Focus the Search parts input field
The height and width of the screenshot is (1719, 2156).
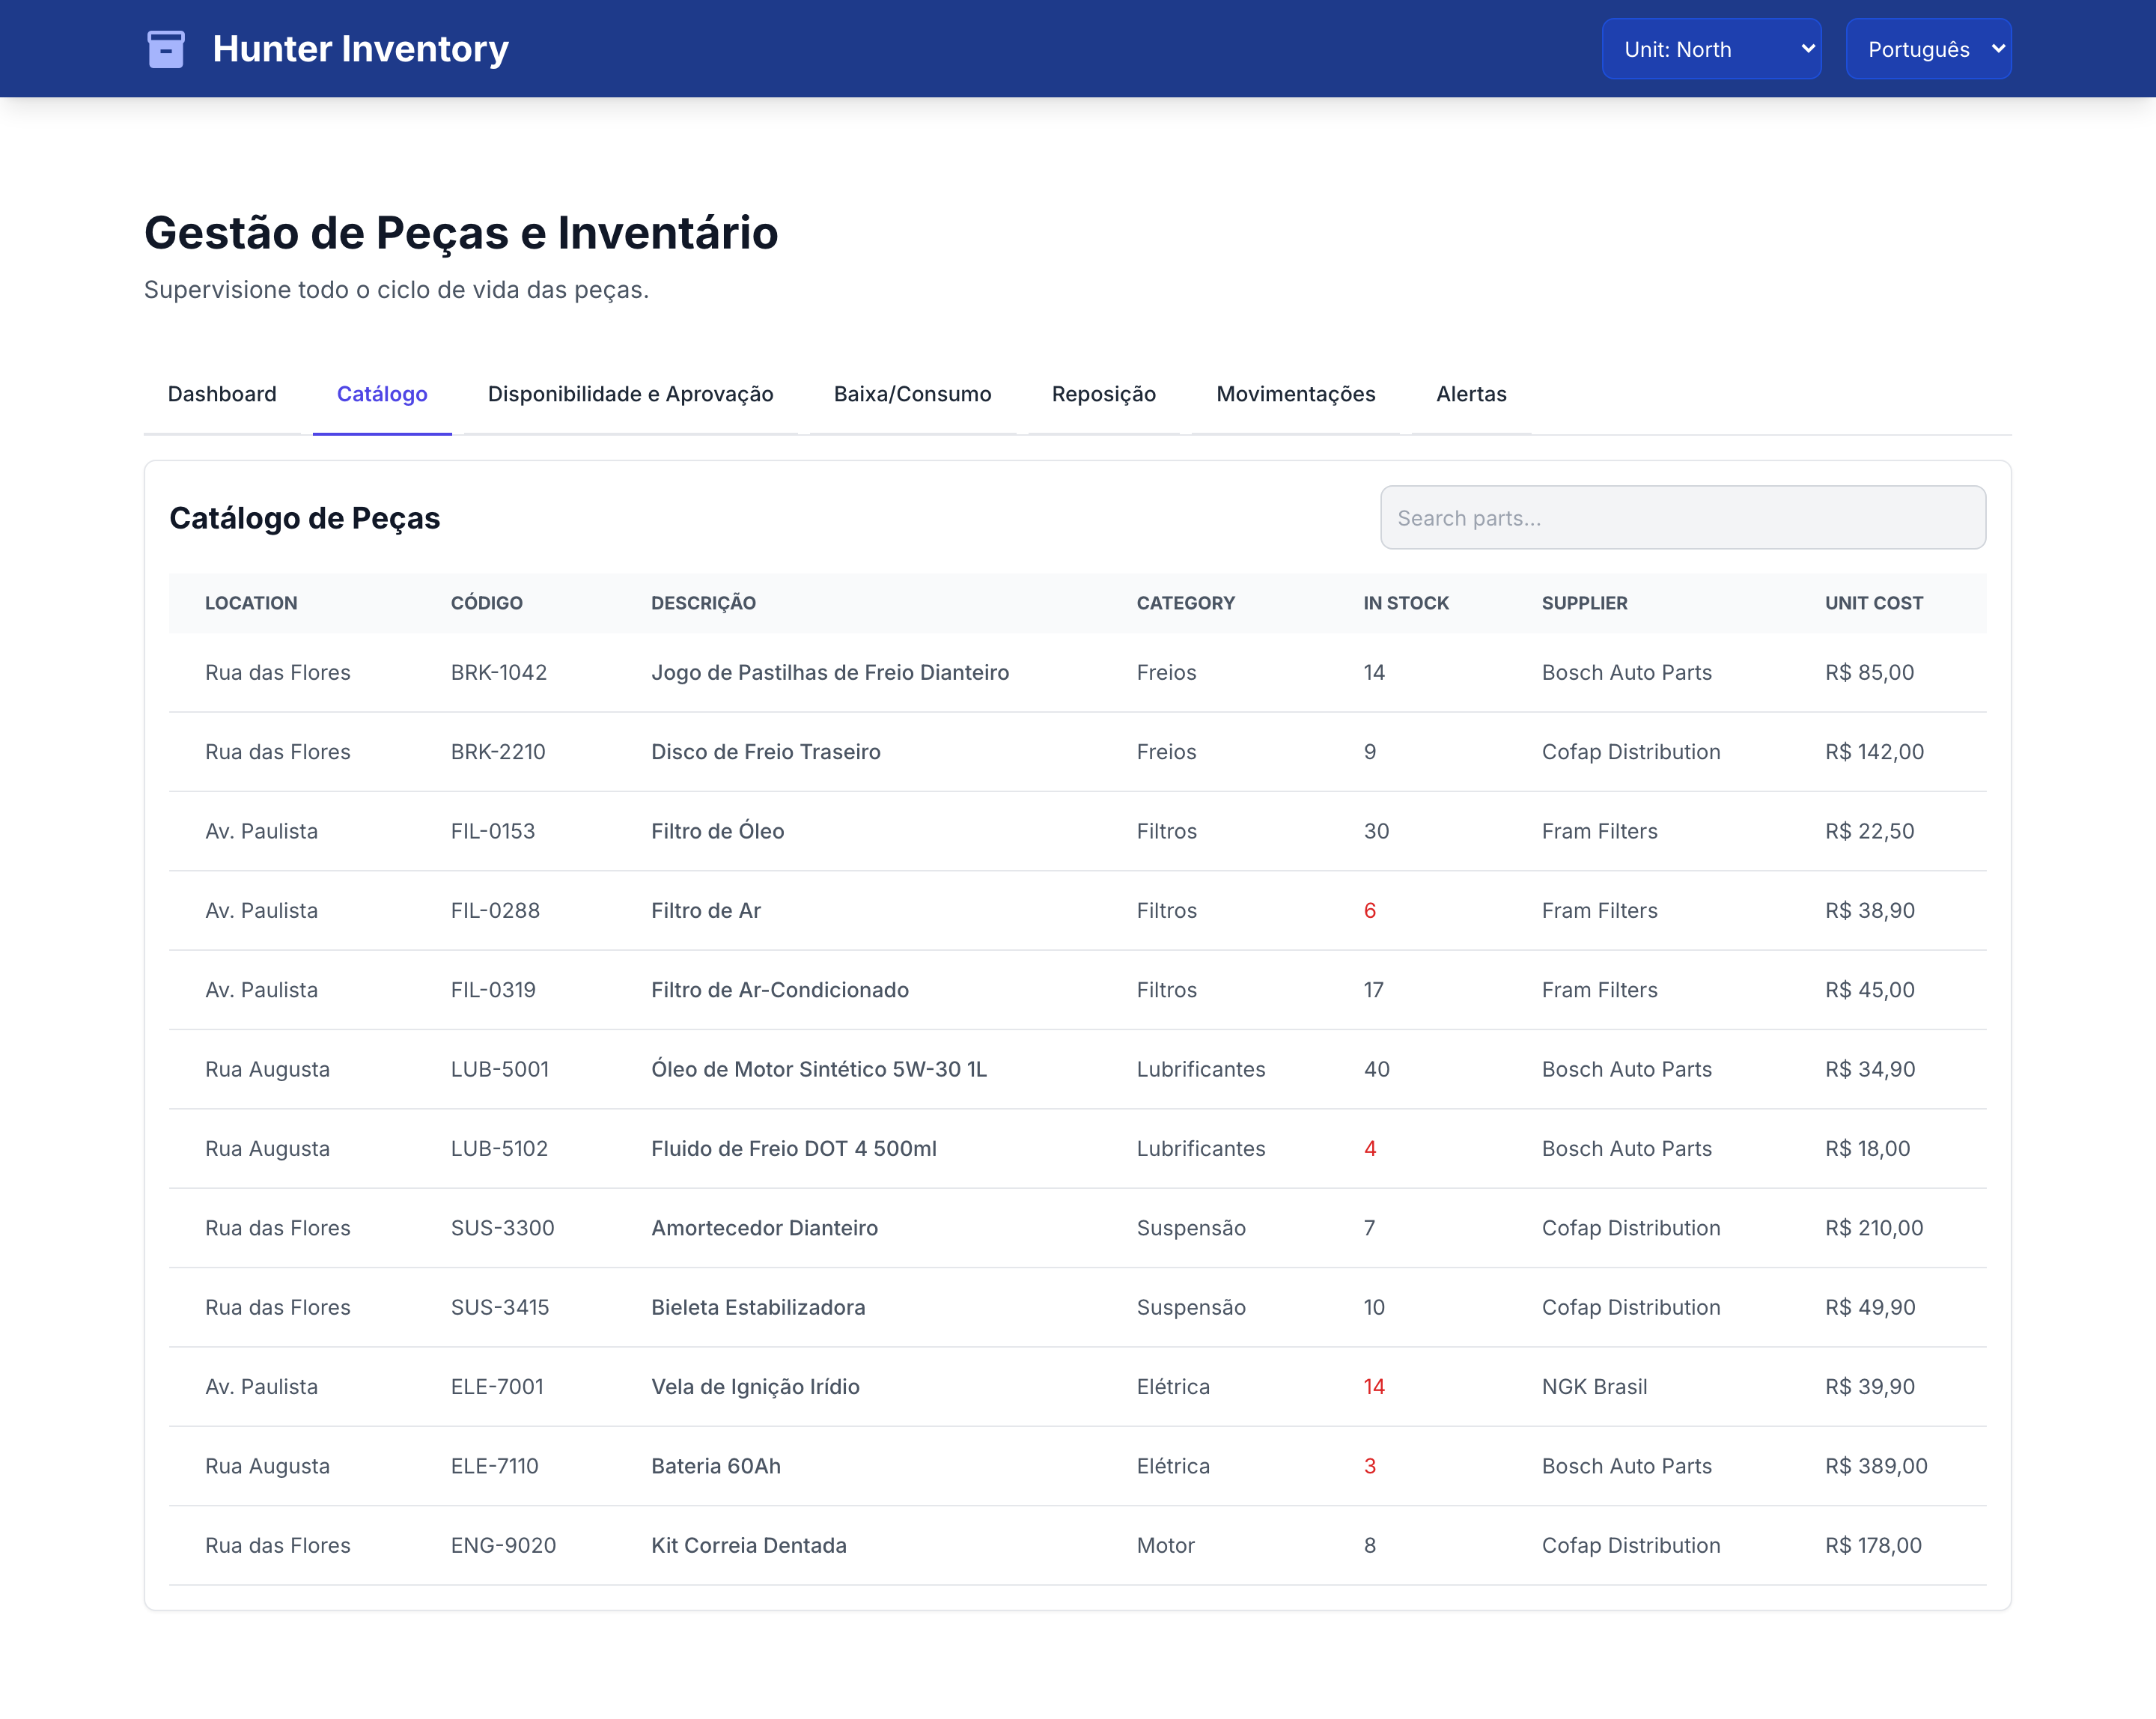tap(1683, 518)
